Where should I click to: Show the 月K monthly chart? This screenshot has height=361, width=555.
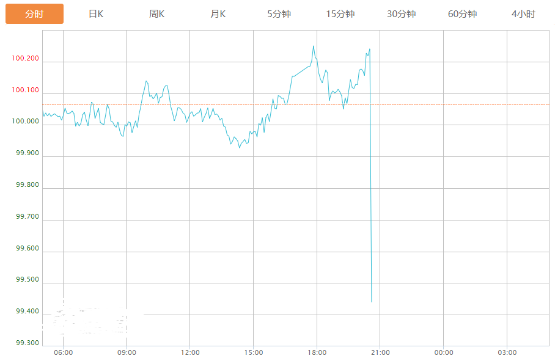[x=218, y=14]
